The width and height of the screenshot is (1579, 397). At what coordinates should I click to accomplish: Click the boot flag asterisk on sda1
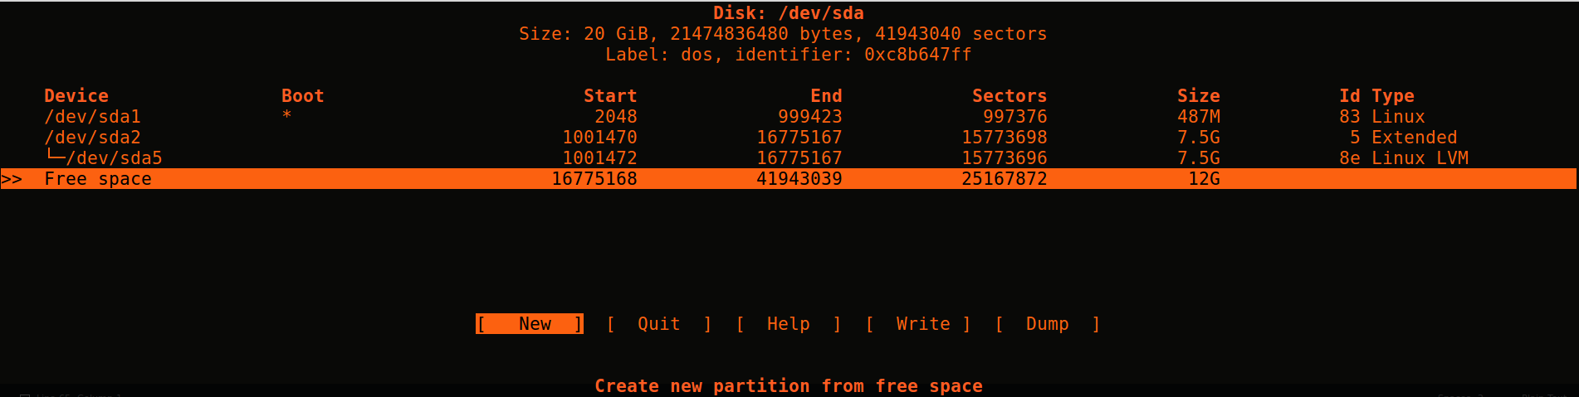[x=286, y=116]
